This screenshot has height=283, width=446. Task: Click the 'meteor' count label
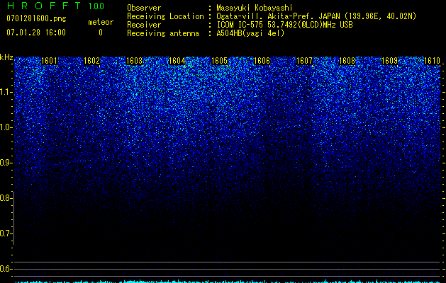[101, 22]
